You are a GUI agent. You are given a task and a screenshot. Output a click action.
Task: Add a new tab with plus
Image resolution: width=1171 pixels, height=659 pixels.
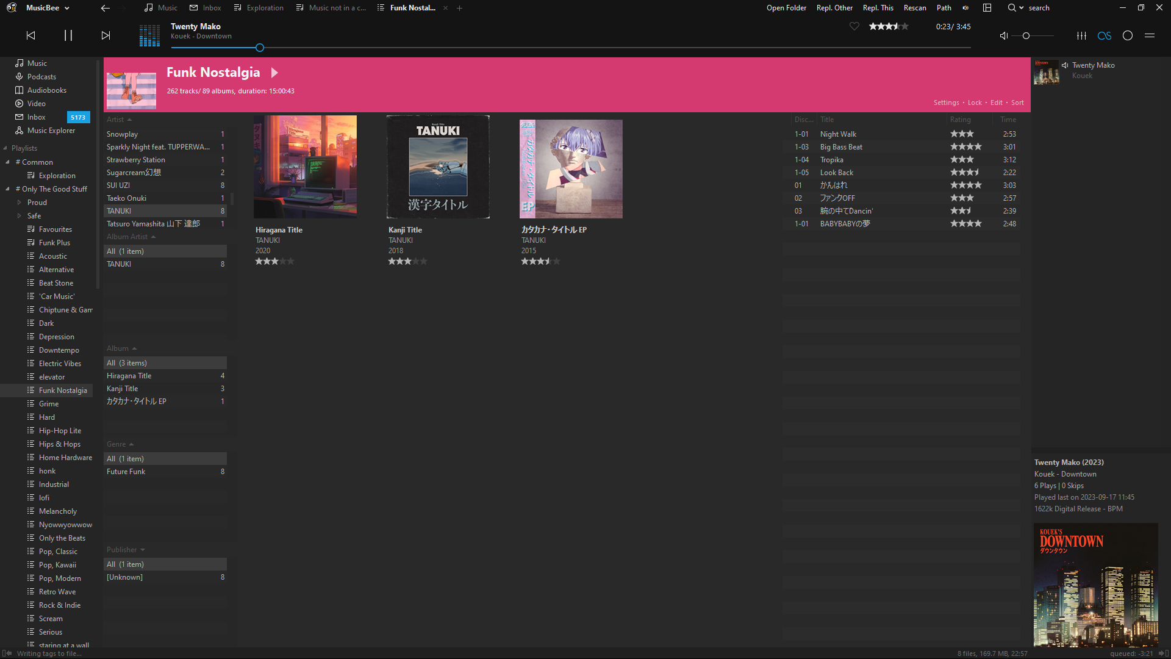point(460,8)
